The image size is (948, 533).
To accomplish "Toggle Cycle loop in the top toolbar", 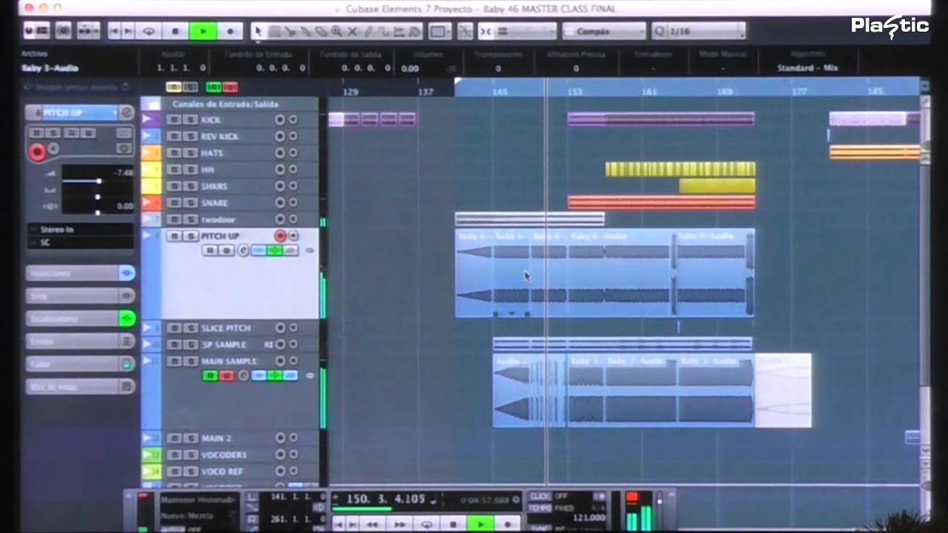I will [x=149, y=31].
